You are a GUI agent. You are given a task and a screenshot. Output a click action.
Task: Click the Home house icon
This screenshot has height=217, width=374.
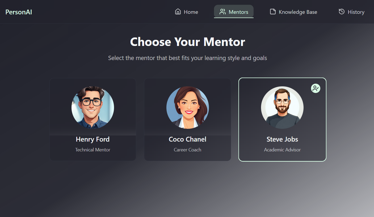pos(178,12)
